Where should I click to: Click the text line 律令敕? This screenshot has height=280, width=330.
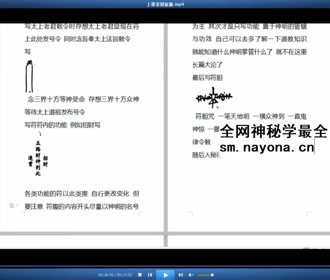tap(201, 142)
